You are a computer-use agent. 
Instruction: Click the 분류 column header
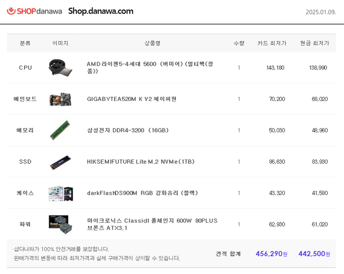click(x=25, y=43)
